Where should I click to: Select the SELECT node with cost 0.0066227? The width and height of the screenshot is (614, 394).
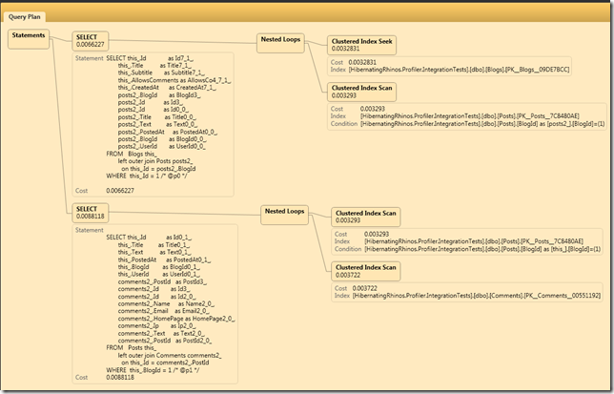pos(91,41)
